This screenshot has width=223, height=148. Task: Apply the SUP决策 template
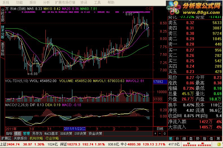point(80,134)
